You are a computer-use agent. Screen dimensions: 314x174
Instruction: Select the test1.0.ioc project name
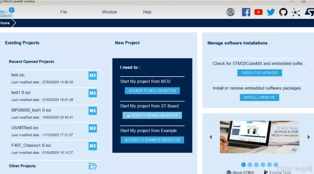[21, 93]
